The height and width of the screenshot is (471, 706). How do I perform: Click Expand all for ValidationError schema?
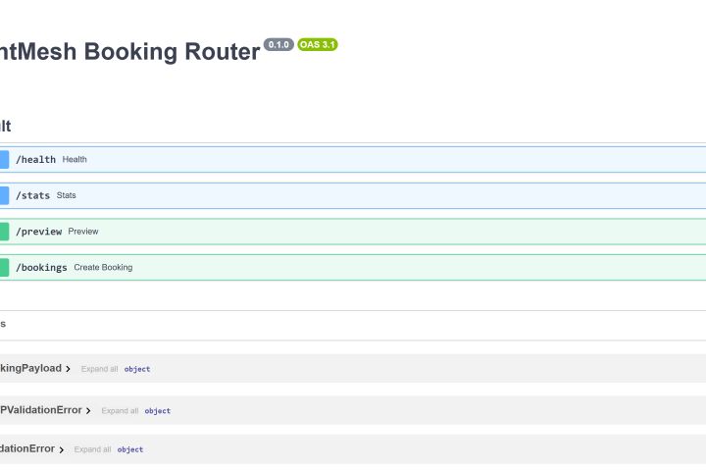(x=92, y=449)
